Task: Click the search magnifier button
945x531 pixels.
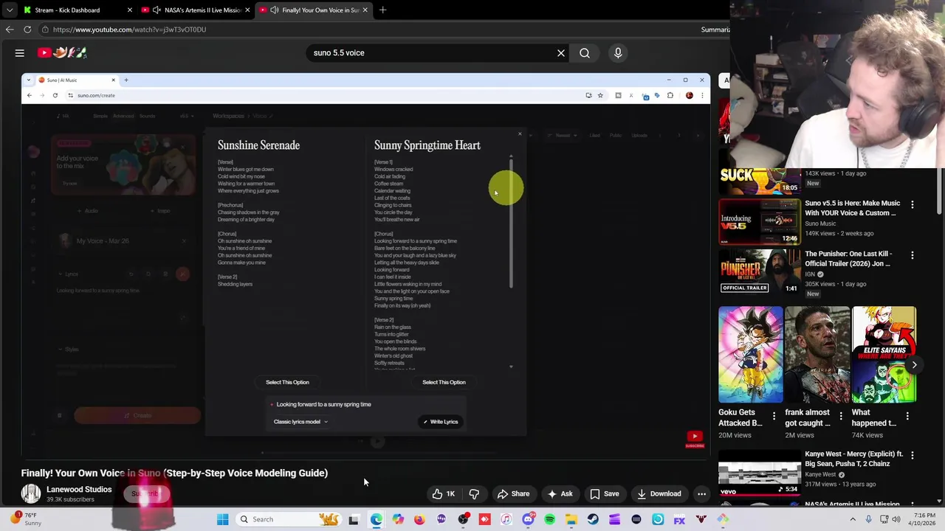Action: coord(585,53)
